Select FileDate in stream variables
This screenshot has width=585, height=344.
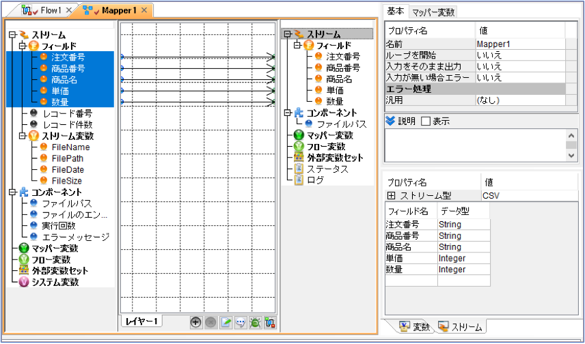tap(68, 169)
